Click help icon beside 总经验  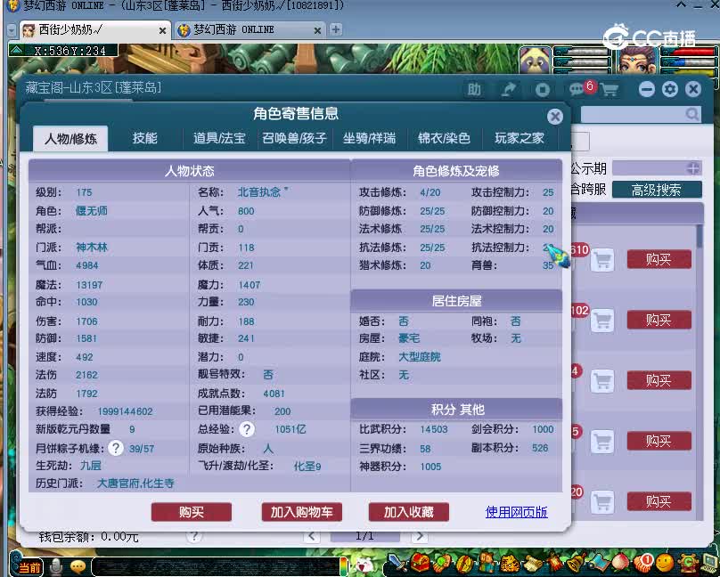point(247,429)
